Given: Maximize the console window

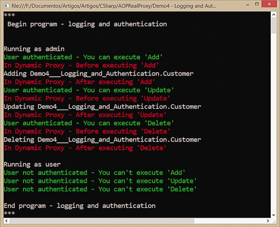Looking at the screenshot, I should point(257,4).
